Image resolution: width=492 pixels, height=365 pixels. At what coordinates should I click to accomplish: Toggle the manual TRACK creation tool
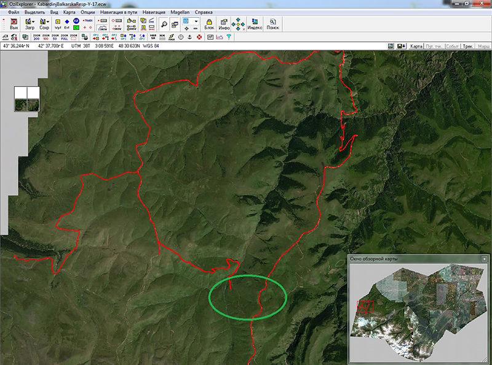tap(87, 20)
